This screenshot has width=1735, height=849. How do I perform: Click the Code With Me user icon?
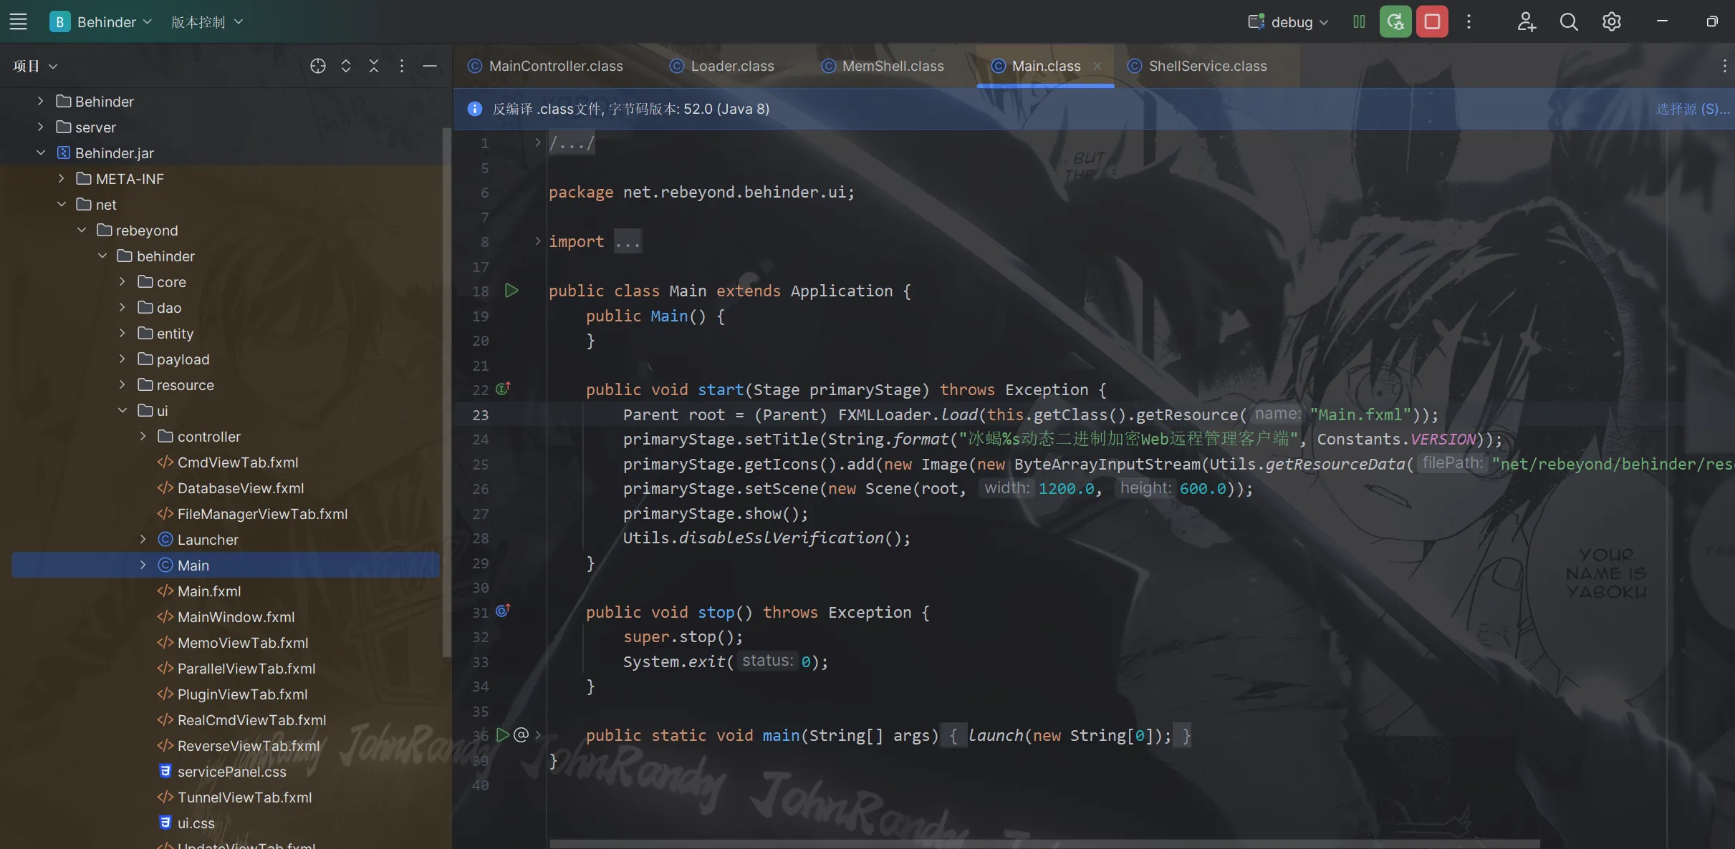tap(1526, 21)
